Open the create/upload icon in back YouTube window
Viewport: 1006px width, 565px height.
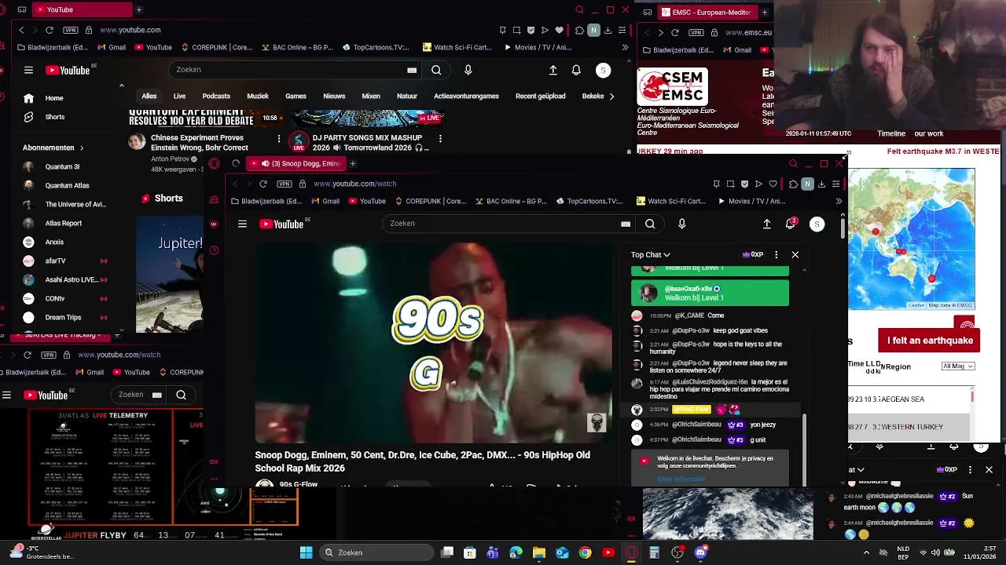tap(553, 70)
